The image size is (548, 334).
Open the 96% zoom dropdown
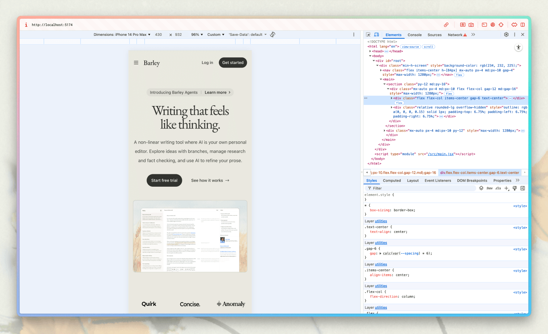[x=197, y=35]
